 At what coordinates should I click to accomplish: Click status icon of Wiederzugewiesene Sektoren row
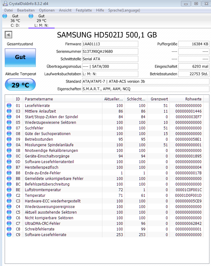(9, 122)
